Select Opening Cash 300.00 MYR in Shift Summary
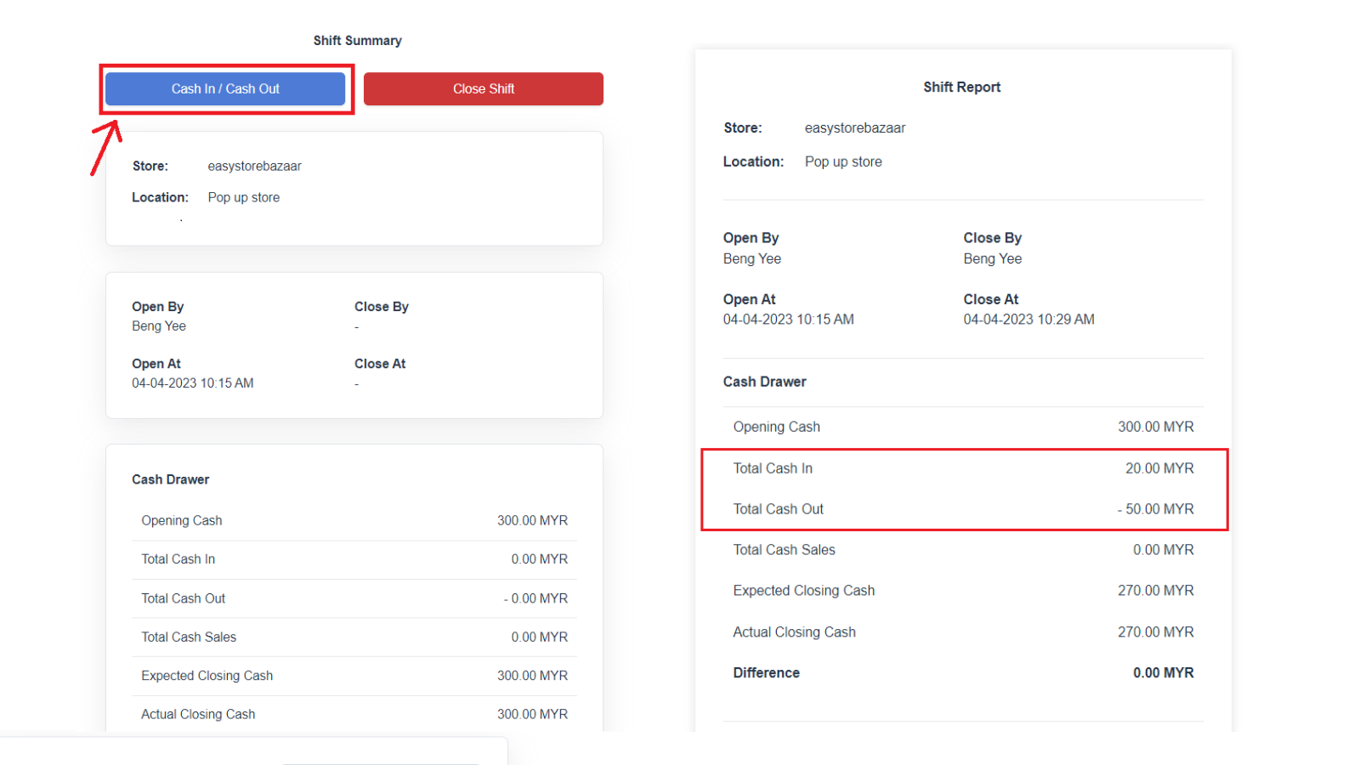This screenshot has height=765, width=1360. pyautogui.click(x=533, y=520)
